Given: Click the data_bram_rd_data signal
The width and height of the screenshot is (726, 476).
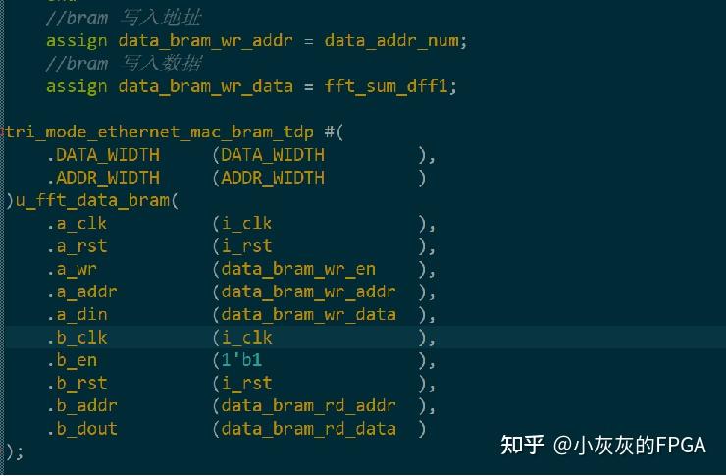Looking at the screenshot, I should (308, 428).
